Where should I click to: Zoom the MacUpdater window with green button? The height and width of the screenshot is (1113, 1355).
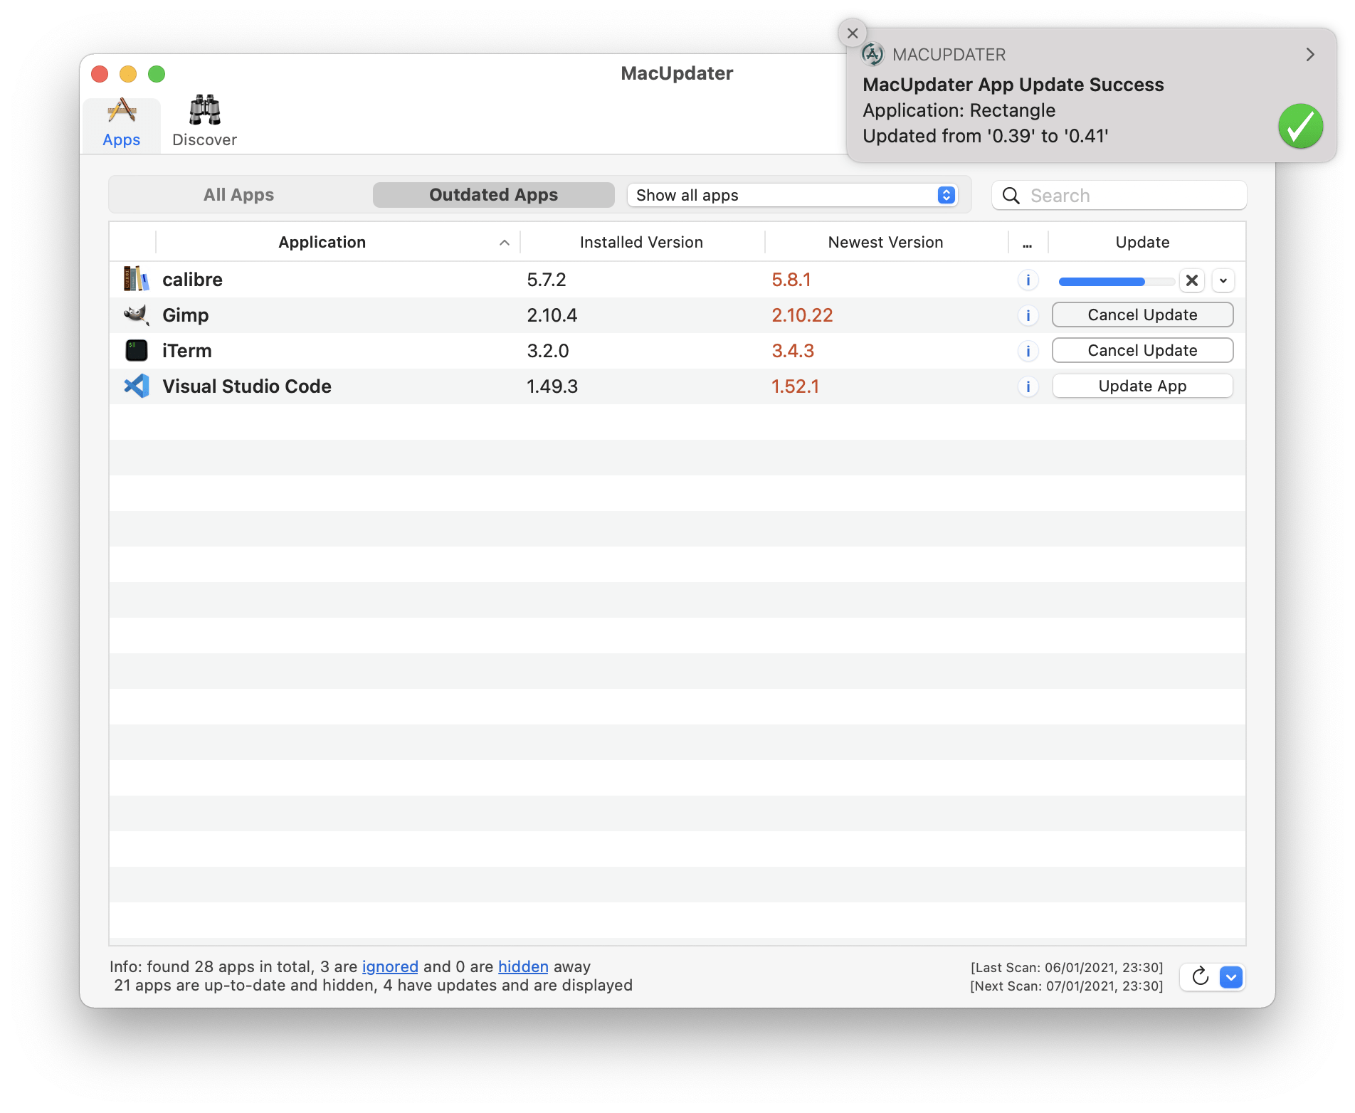pyautogui.click(x=157, y=74)
